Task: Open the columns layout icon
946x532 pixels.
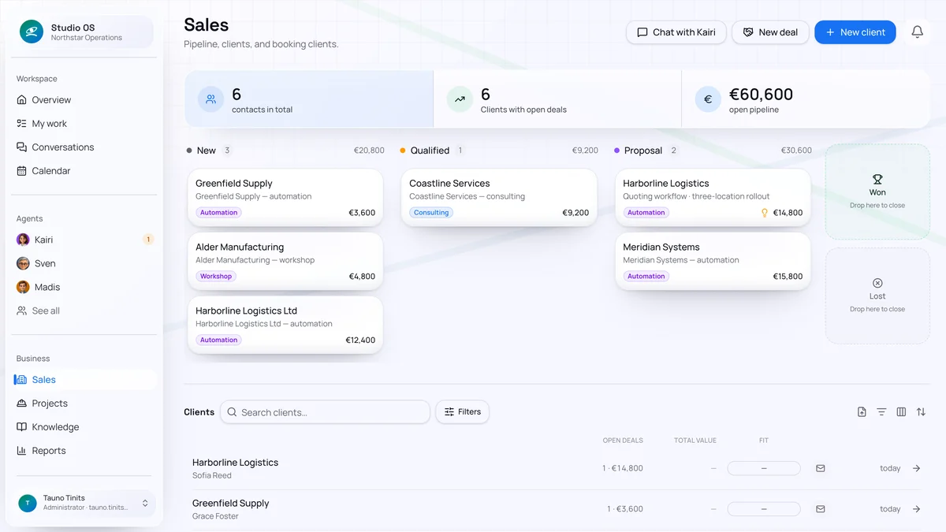Action: point(901,412)
